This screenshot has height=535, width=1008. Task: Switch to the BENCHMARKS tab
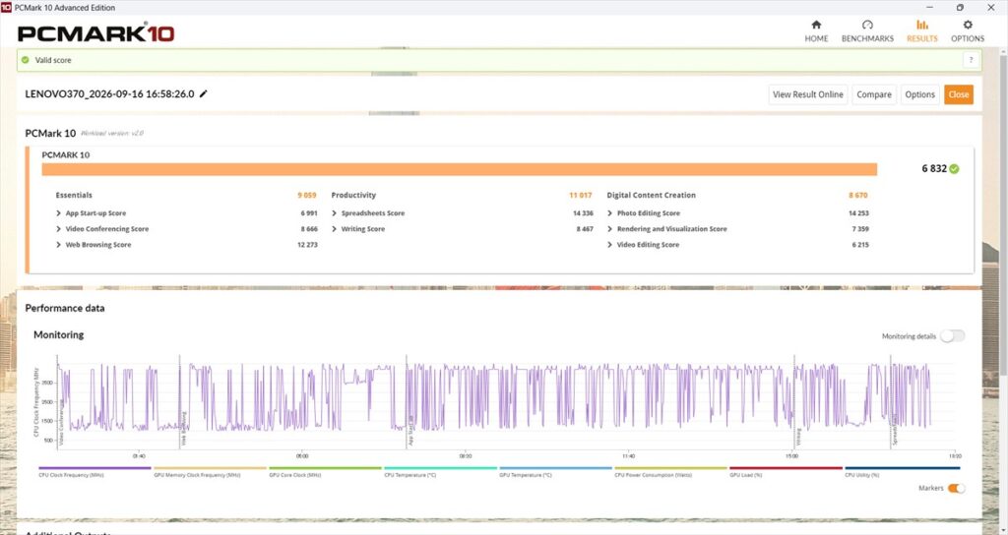coord(867,30)
